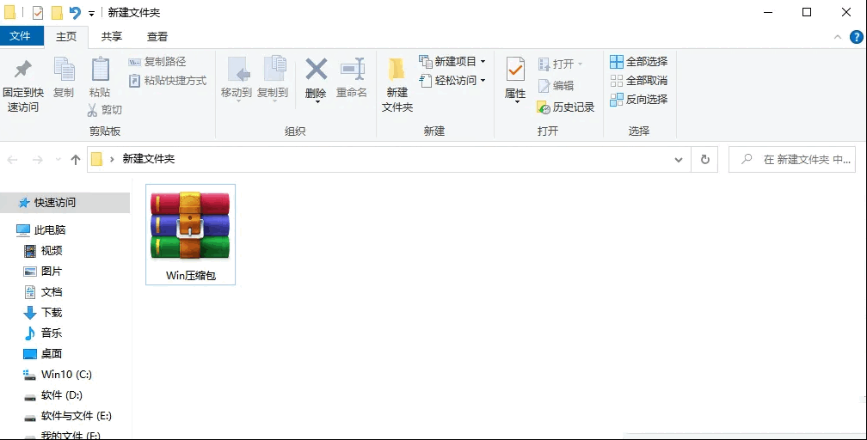867x440 pixels.
Task: Go back with the left arrow
Action: pos(12,160)
